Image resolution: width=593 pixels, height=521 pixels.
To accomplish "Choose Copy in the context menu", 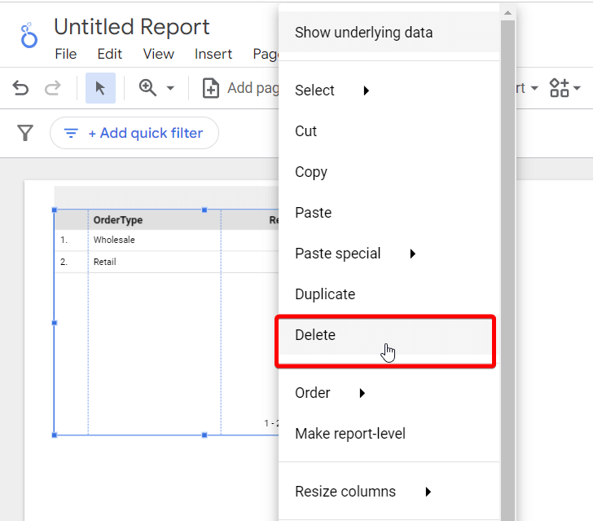I will [389, 172].
